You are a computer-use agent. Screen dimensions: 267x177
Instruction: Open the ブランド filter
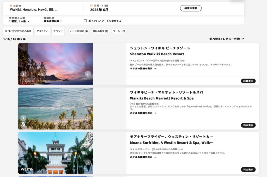[58, 31]
